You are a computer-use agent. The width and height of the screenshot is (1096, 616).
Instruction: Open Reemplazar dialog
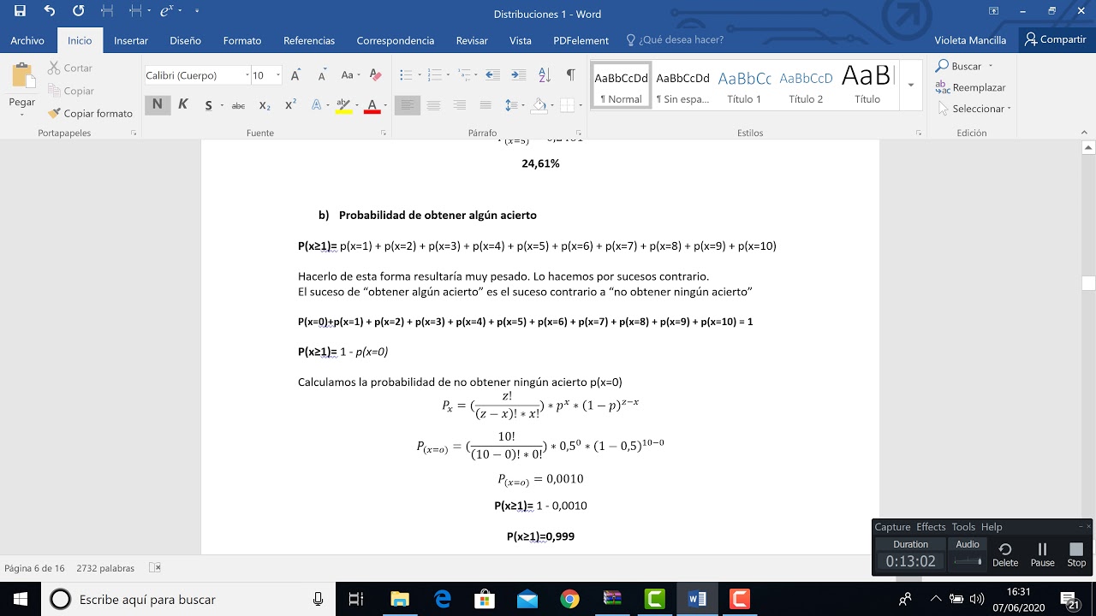(970, 87)
